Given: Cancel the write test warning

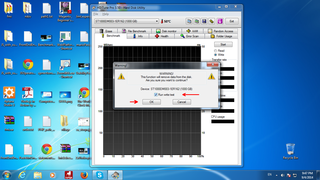Looking at the screenshot, I should [x=182, y=102].
